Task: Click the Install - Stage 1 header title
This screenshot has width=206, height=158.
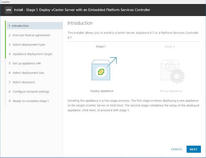Action: point(82,10)
